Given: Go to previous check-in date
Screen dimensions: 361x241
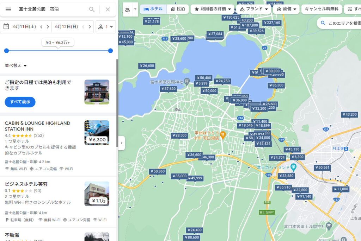Looking at the screenshot, I should click(42, 27).
